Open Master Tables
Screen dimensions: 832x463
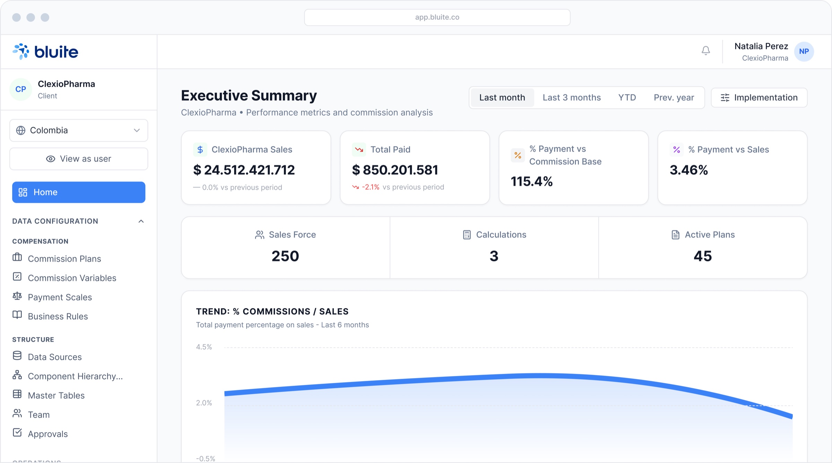[56, 395]
